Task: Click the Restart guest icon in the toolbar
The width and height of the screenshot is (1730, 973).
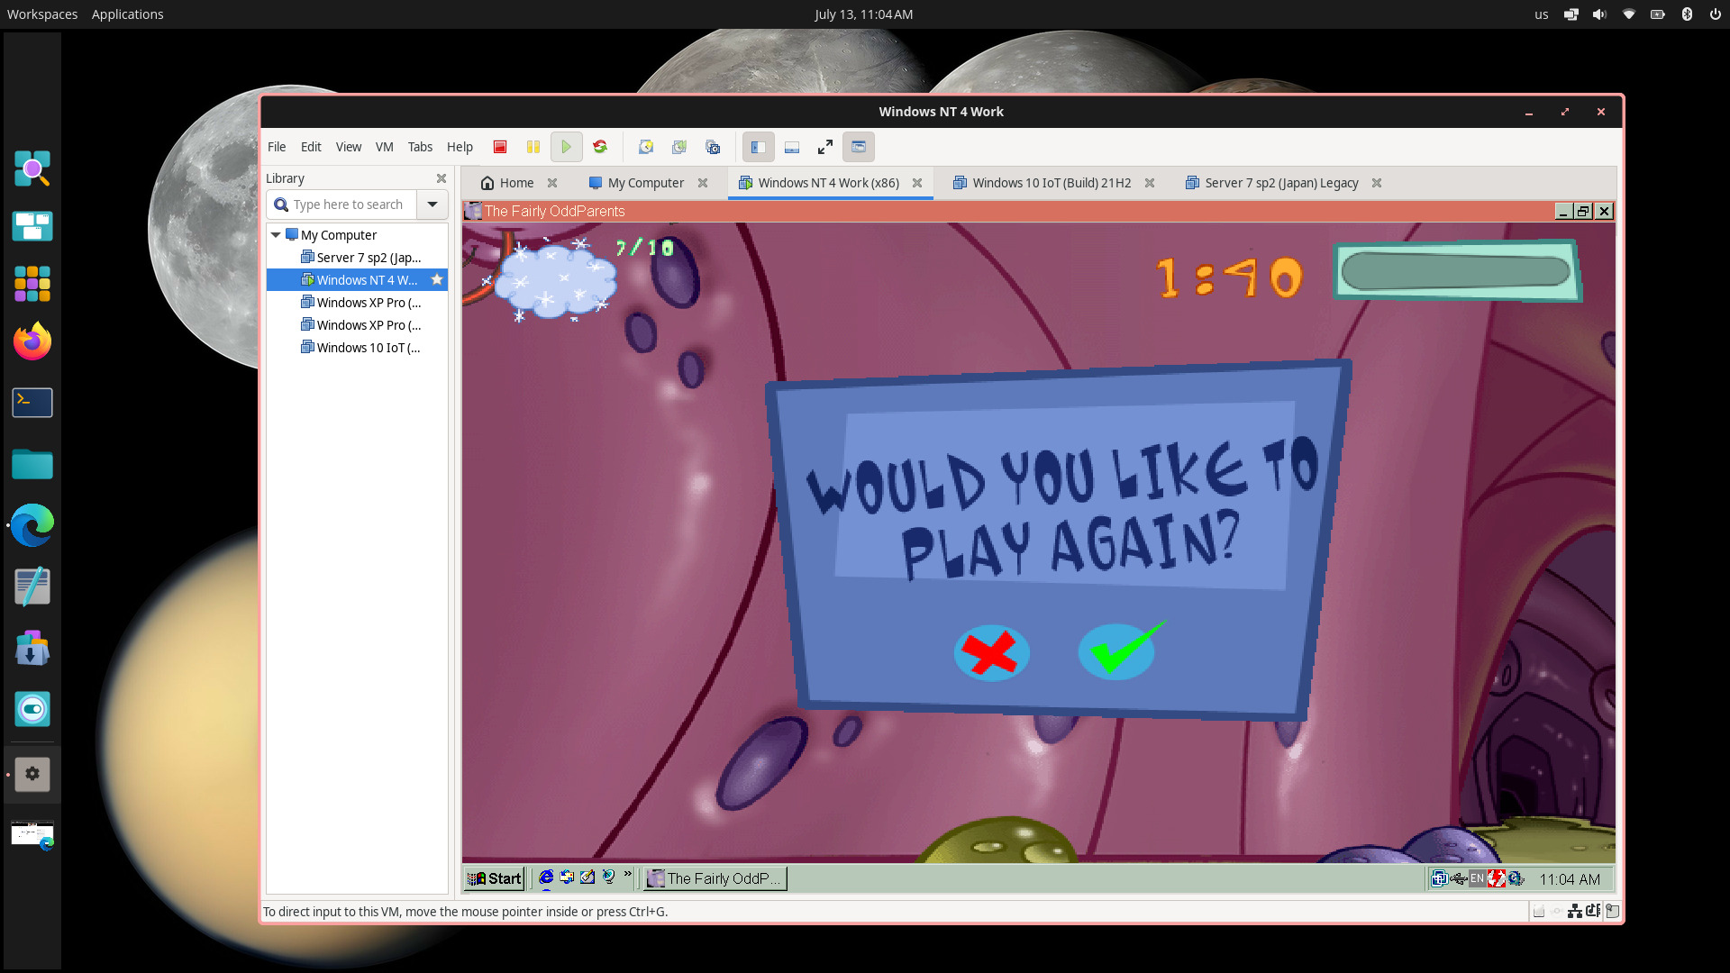Action: [x=600, y=147]
